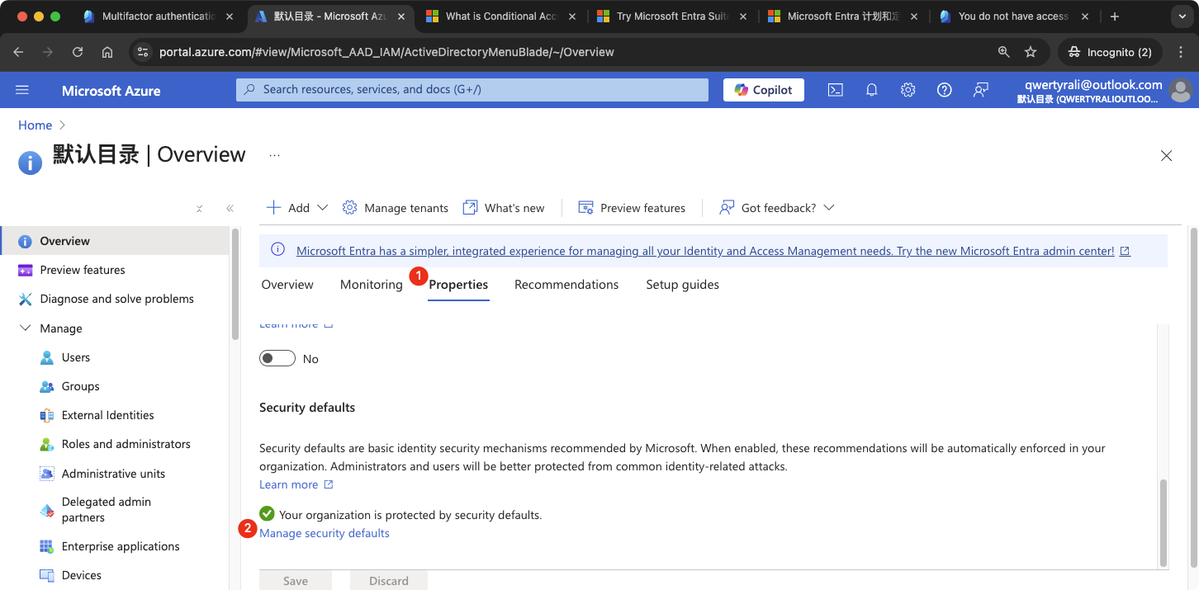Switch to the Monitoring tab

tap(372, 285)
